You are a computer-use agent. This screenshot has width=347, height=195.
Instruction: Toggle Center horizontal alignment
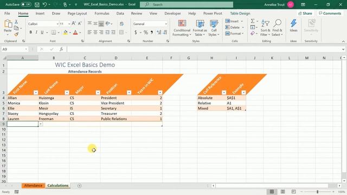click(95, 32)
